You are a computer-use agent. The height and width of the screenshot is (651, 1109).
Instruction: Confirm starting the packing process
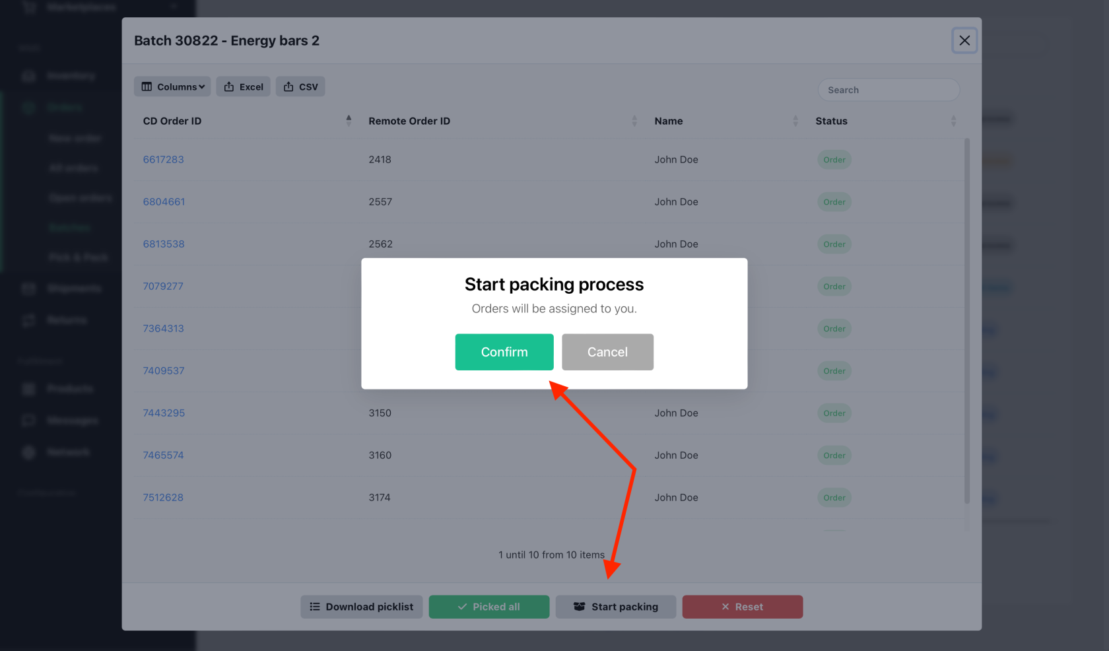pos(504,352)
